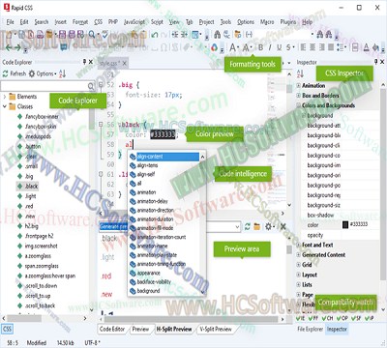Expand the Elements tree node
Image resolution: width=387 pixels, height=348 pixels.
pos(5,97)
